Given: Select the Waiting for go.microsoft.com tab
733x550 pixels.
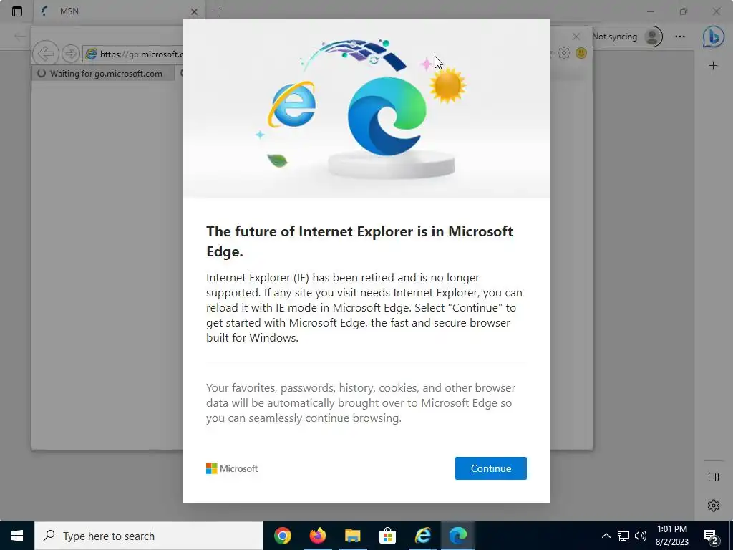Looking at the screenshot, I should point(105,74).
